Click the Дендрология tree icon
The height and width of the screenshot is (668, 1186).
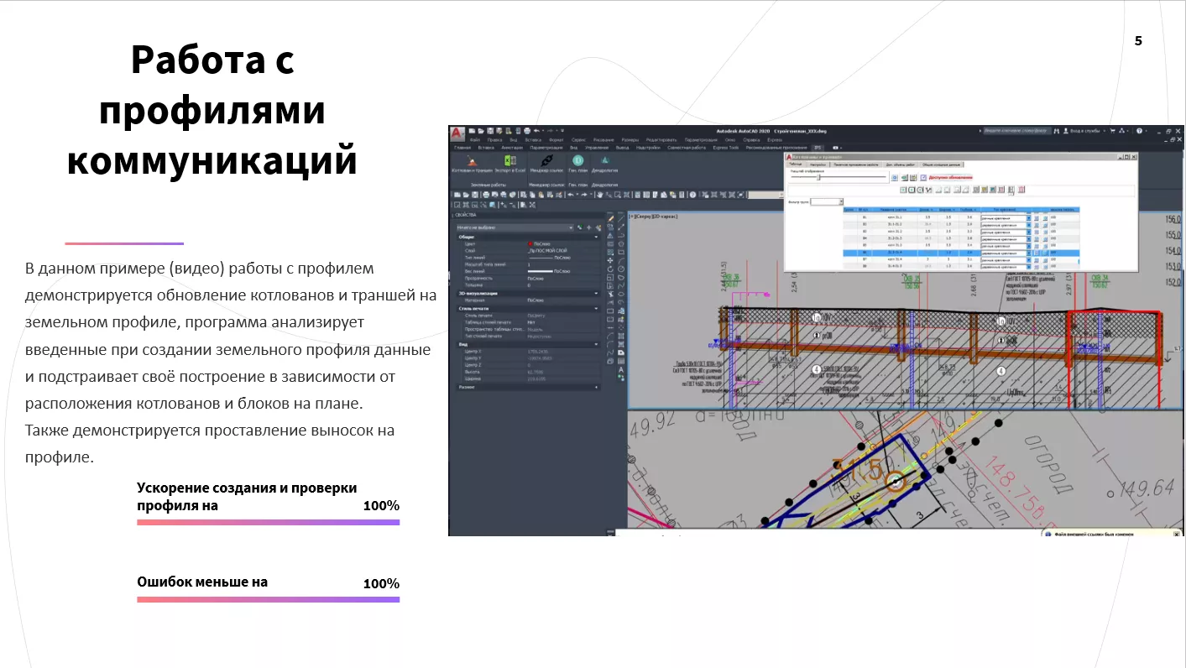[x=603, y=160]
